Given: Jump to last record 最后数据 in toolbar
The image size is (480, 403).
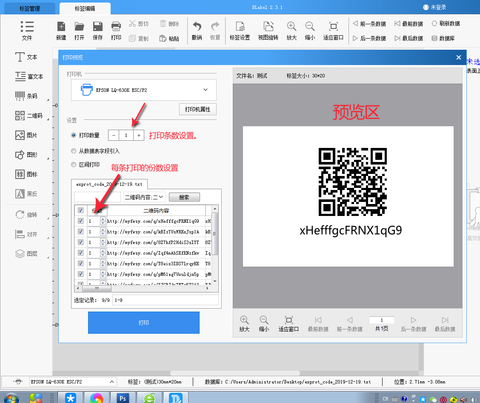Looking at the screenshot, I should pos(409,38).
